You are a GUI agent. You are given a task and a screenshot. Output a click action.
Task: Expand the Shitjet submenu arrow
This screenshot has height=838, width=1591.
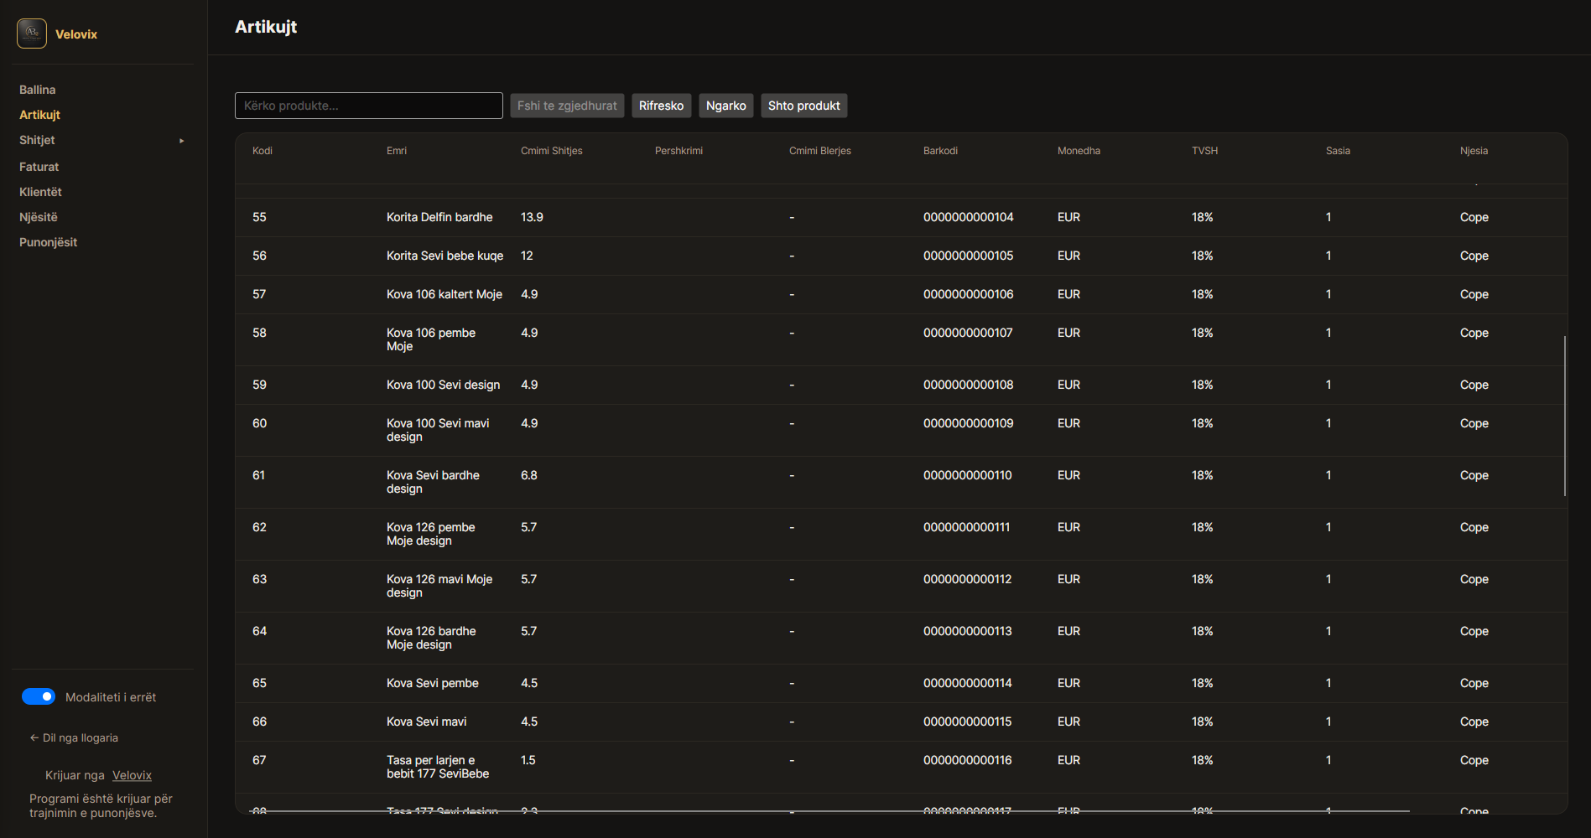(x=181, y=141)
